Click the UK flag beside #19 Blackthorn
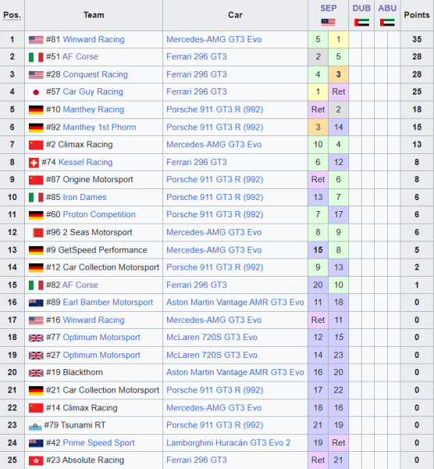 point(36,373)
